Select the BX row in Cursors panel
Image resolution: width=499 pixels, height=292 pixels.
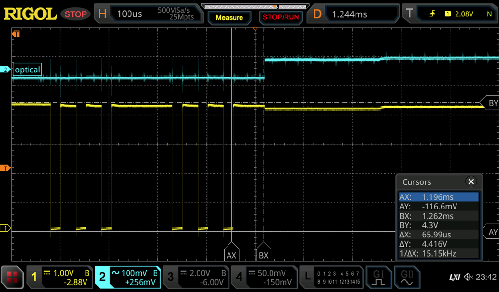pyautogui.click(x=439, y=216)
